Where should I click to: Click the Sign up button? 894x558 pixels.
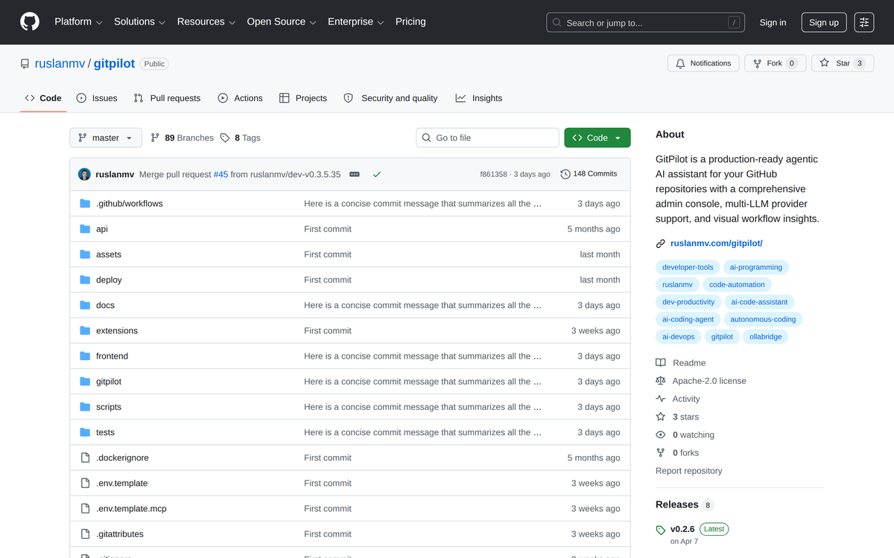824,22
